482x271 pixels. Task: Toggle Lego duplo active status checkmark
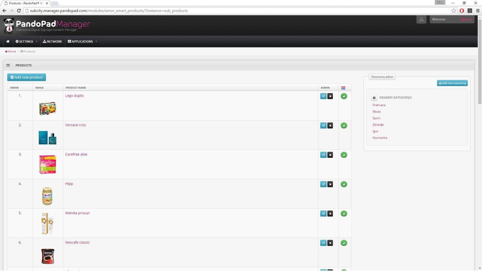click(344, 96)
